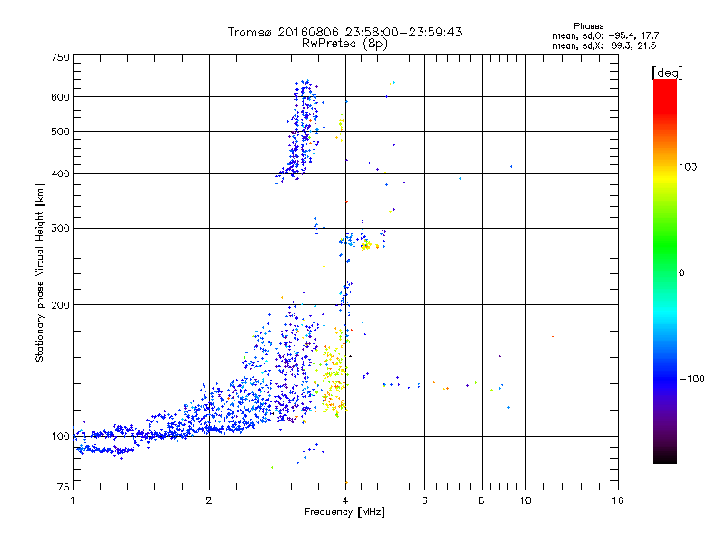Image resolution: width=727 pixels, height=545 pixels.
Task: Click the black bottom of the color bar
Action: pos(665,457)
